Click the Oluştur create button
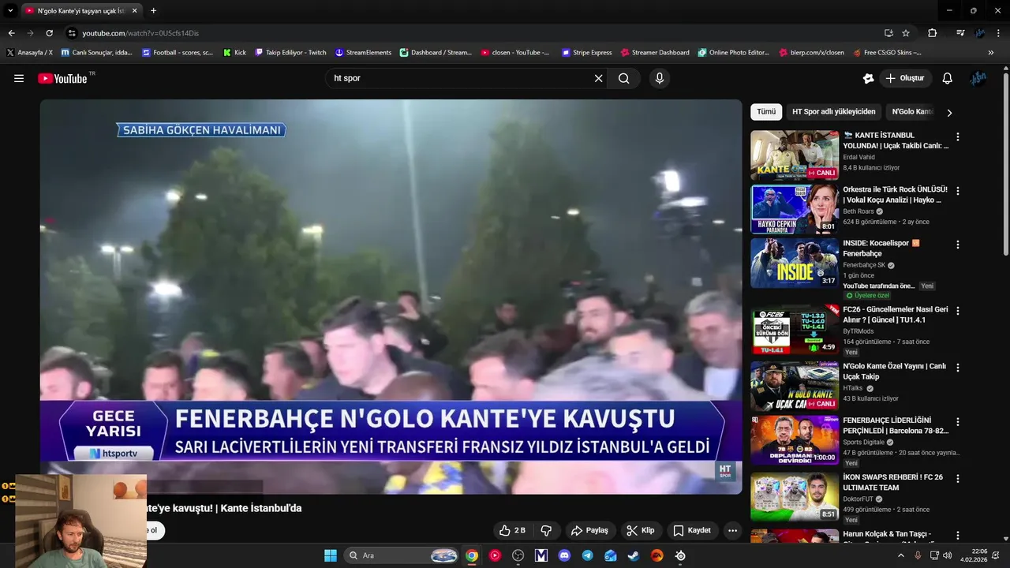1010x568 pixels. point(904,78)
